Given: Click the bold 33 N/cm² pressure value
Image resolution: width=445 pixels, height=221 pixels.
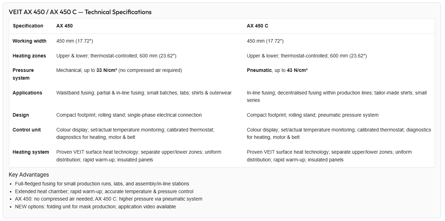Looking at the screenshot, I should (107, 70).
